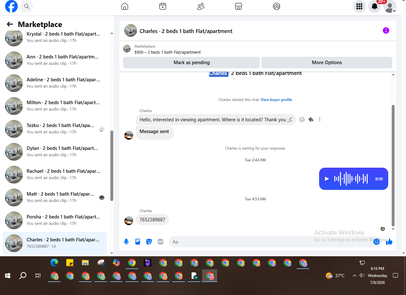The image size is (406, 295).
Task: Reply to Charles's hello message
Action: (x=311, y=119)
